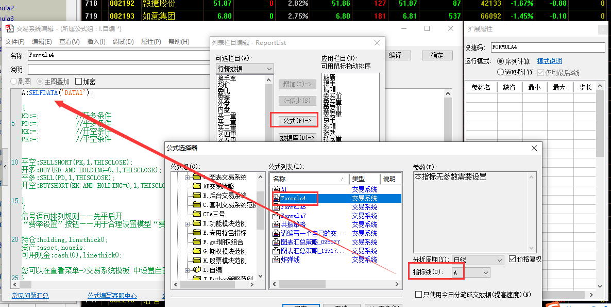Click the C.套利交易系统范例 folder icon
Viewport: 611px width, 307px height.
coord(197,205)
